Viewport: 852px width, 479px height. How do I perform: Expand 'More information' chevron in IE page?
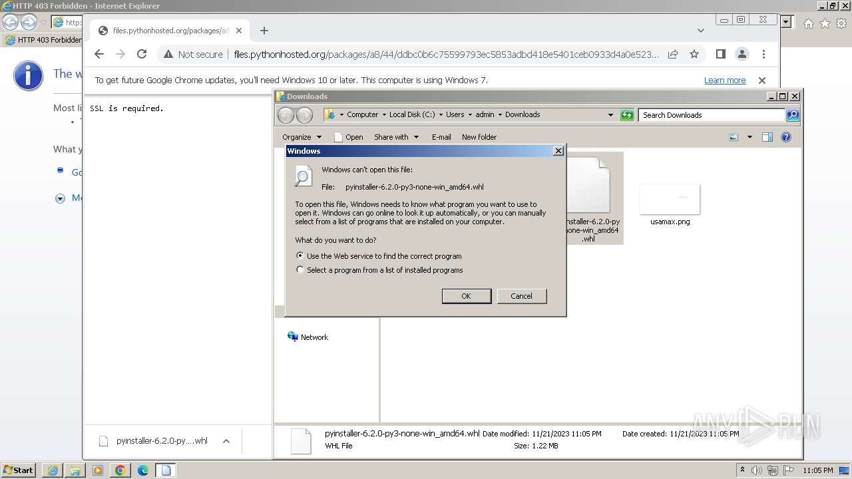click(x=61, y=198)
